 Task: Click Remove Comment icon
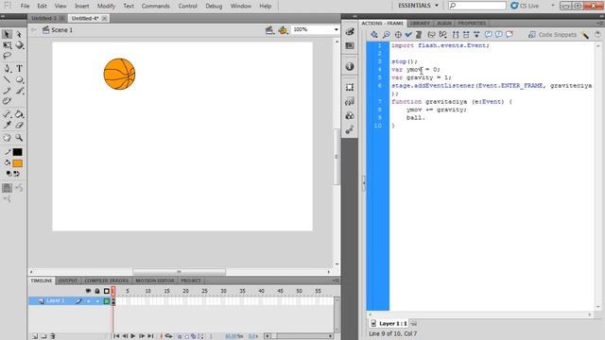510,35
